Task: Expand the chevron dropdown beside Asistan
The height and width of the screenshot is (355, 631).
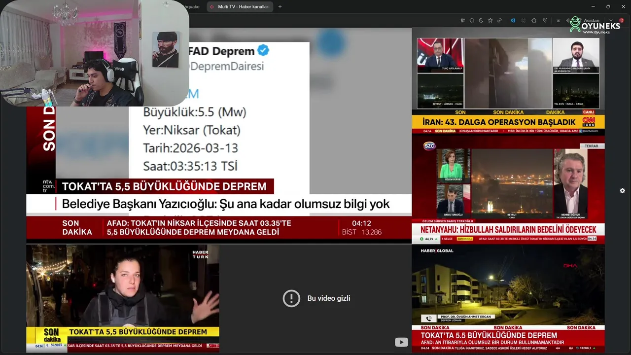Action: tap(611, 21)
